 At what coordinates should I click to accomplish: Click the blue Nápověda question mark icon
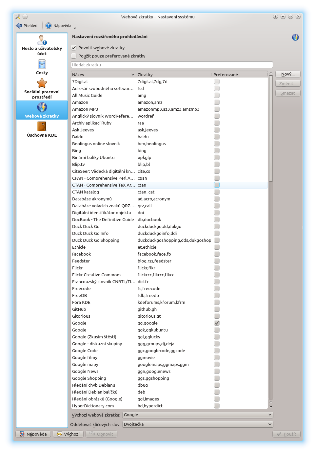point(49,26)
